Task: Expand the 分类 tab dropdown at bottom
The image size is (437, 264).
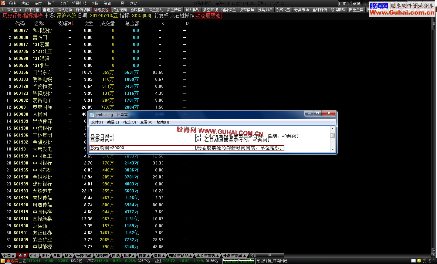Action: click(8, 256)
